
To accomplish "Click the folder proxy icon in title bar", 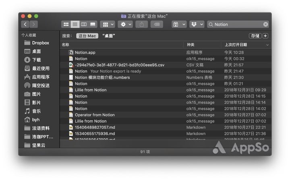I will tap(123, 16).
